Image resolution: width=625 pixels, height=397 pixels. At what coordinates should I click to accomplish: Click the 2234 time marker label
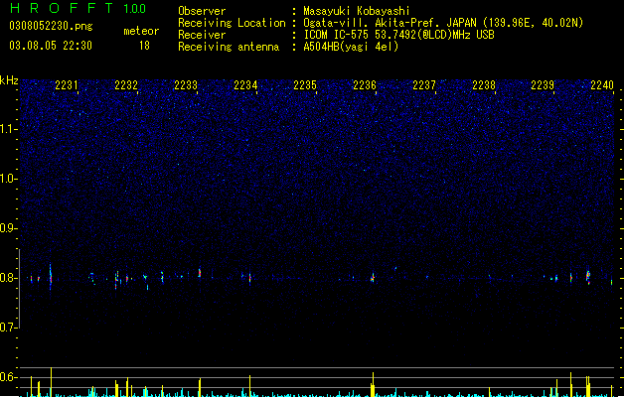[245, 85]
